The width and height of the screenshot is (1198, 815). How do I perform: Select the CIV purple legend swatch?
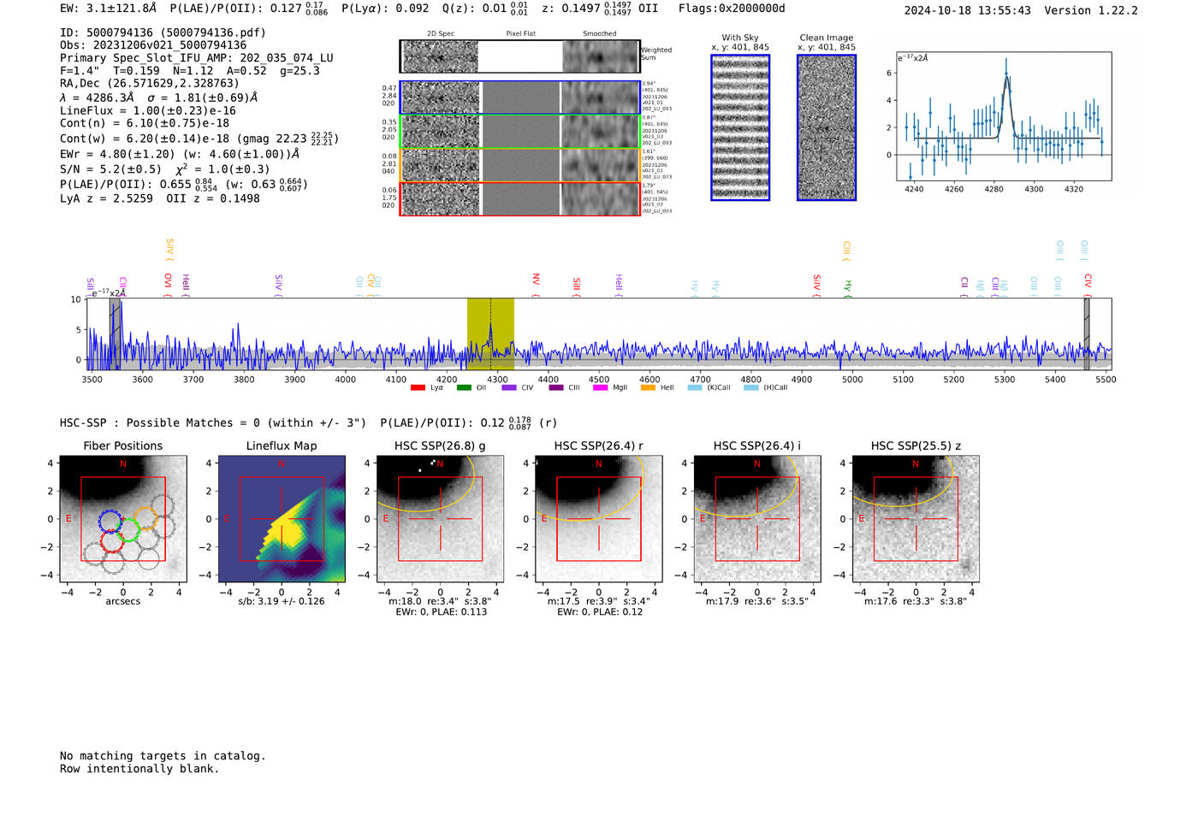click(509, 387)
